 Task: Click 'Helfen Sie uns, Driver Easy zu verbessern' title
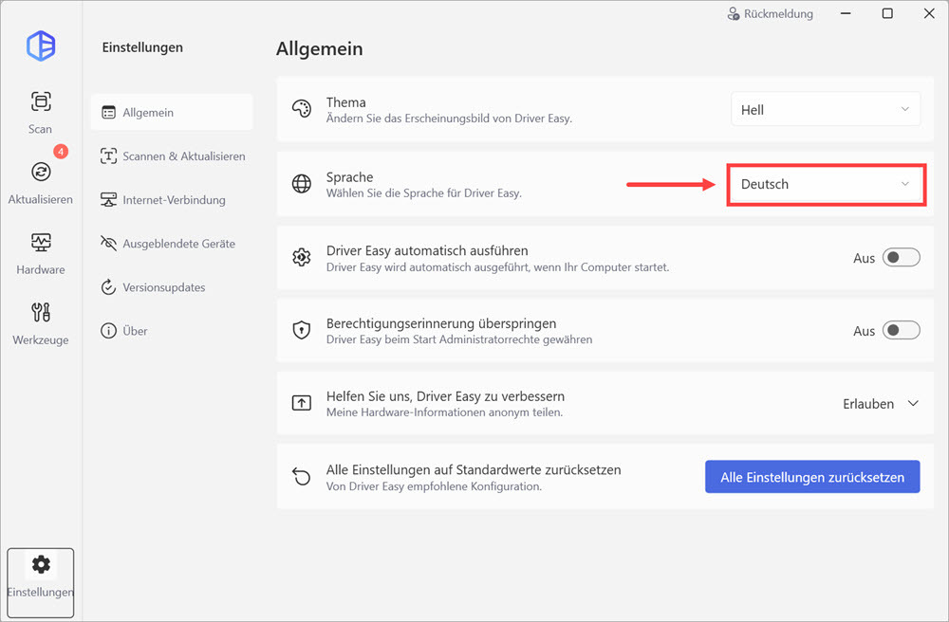(x=445, y=396)
